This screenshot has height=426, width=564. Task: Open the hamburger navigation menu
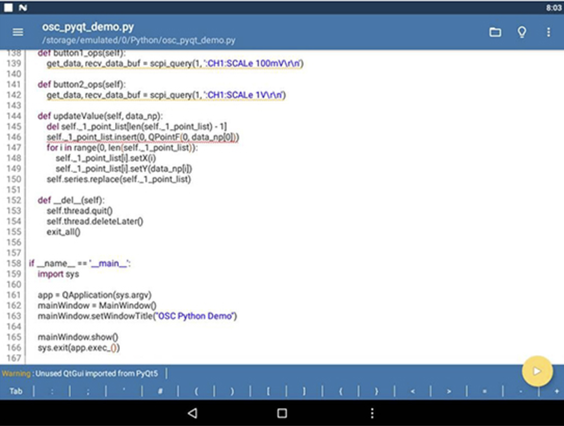pyautogui.click(x=18, y=32)
